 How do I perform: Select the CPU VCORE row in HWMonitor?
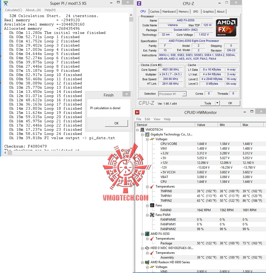[x=213, y=144]
